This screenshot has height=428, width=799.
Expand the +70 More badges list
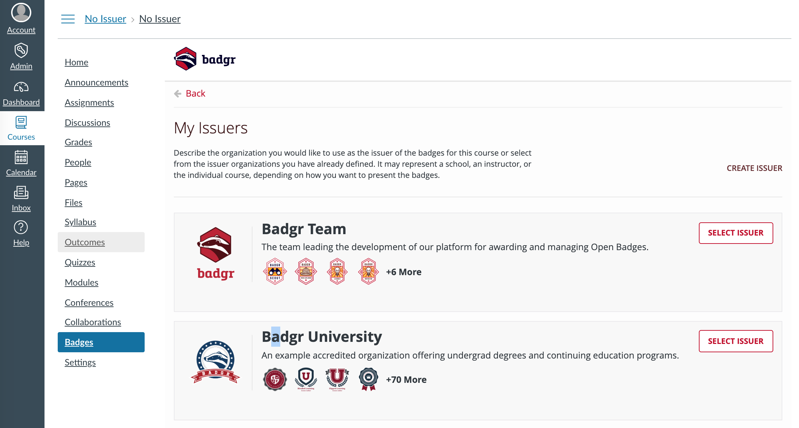(x=406, y=380)
